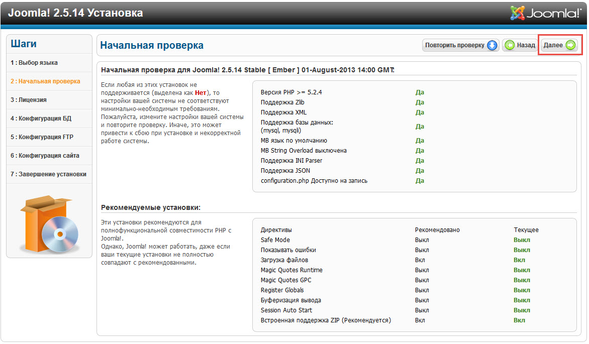The height and width of the screenshot is (344, 589).
Task: Click configuration.php Доступно на запись text
Action: [314, 181]
